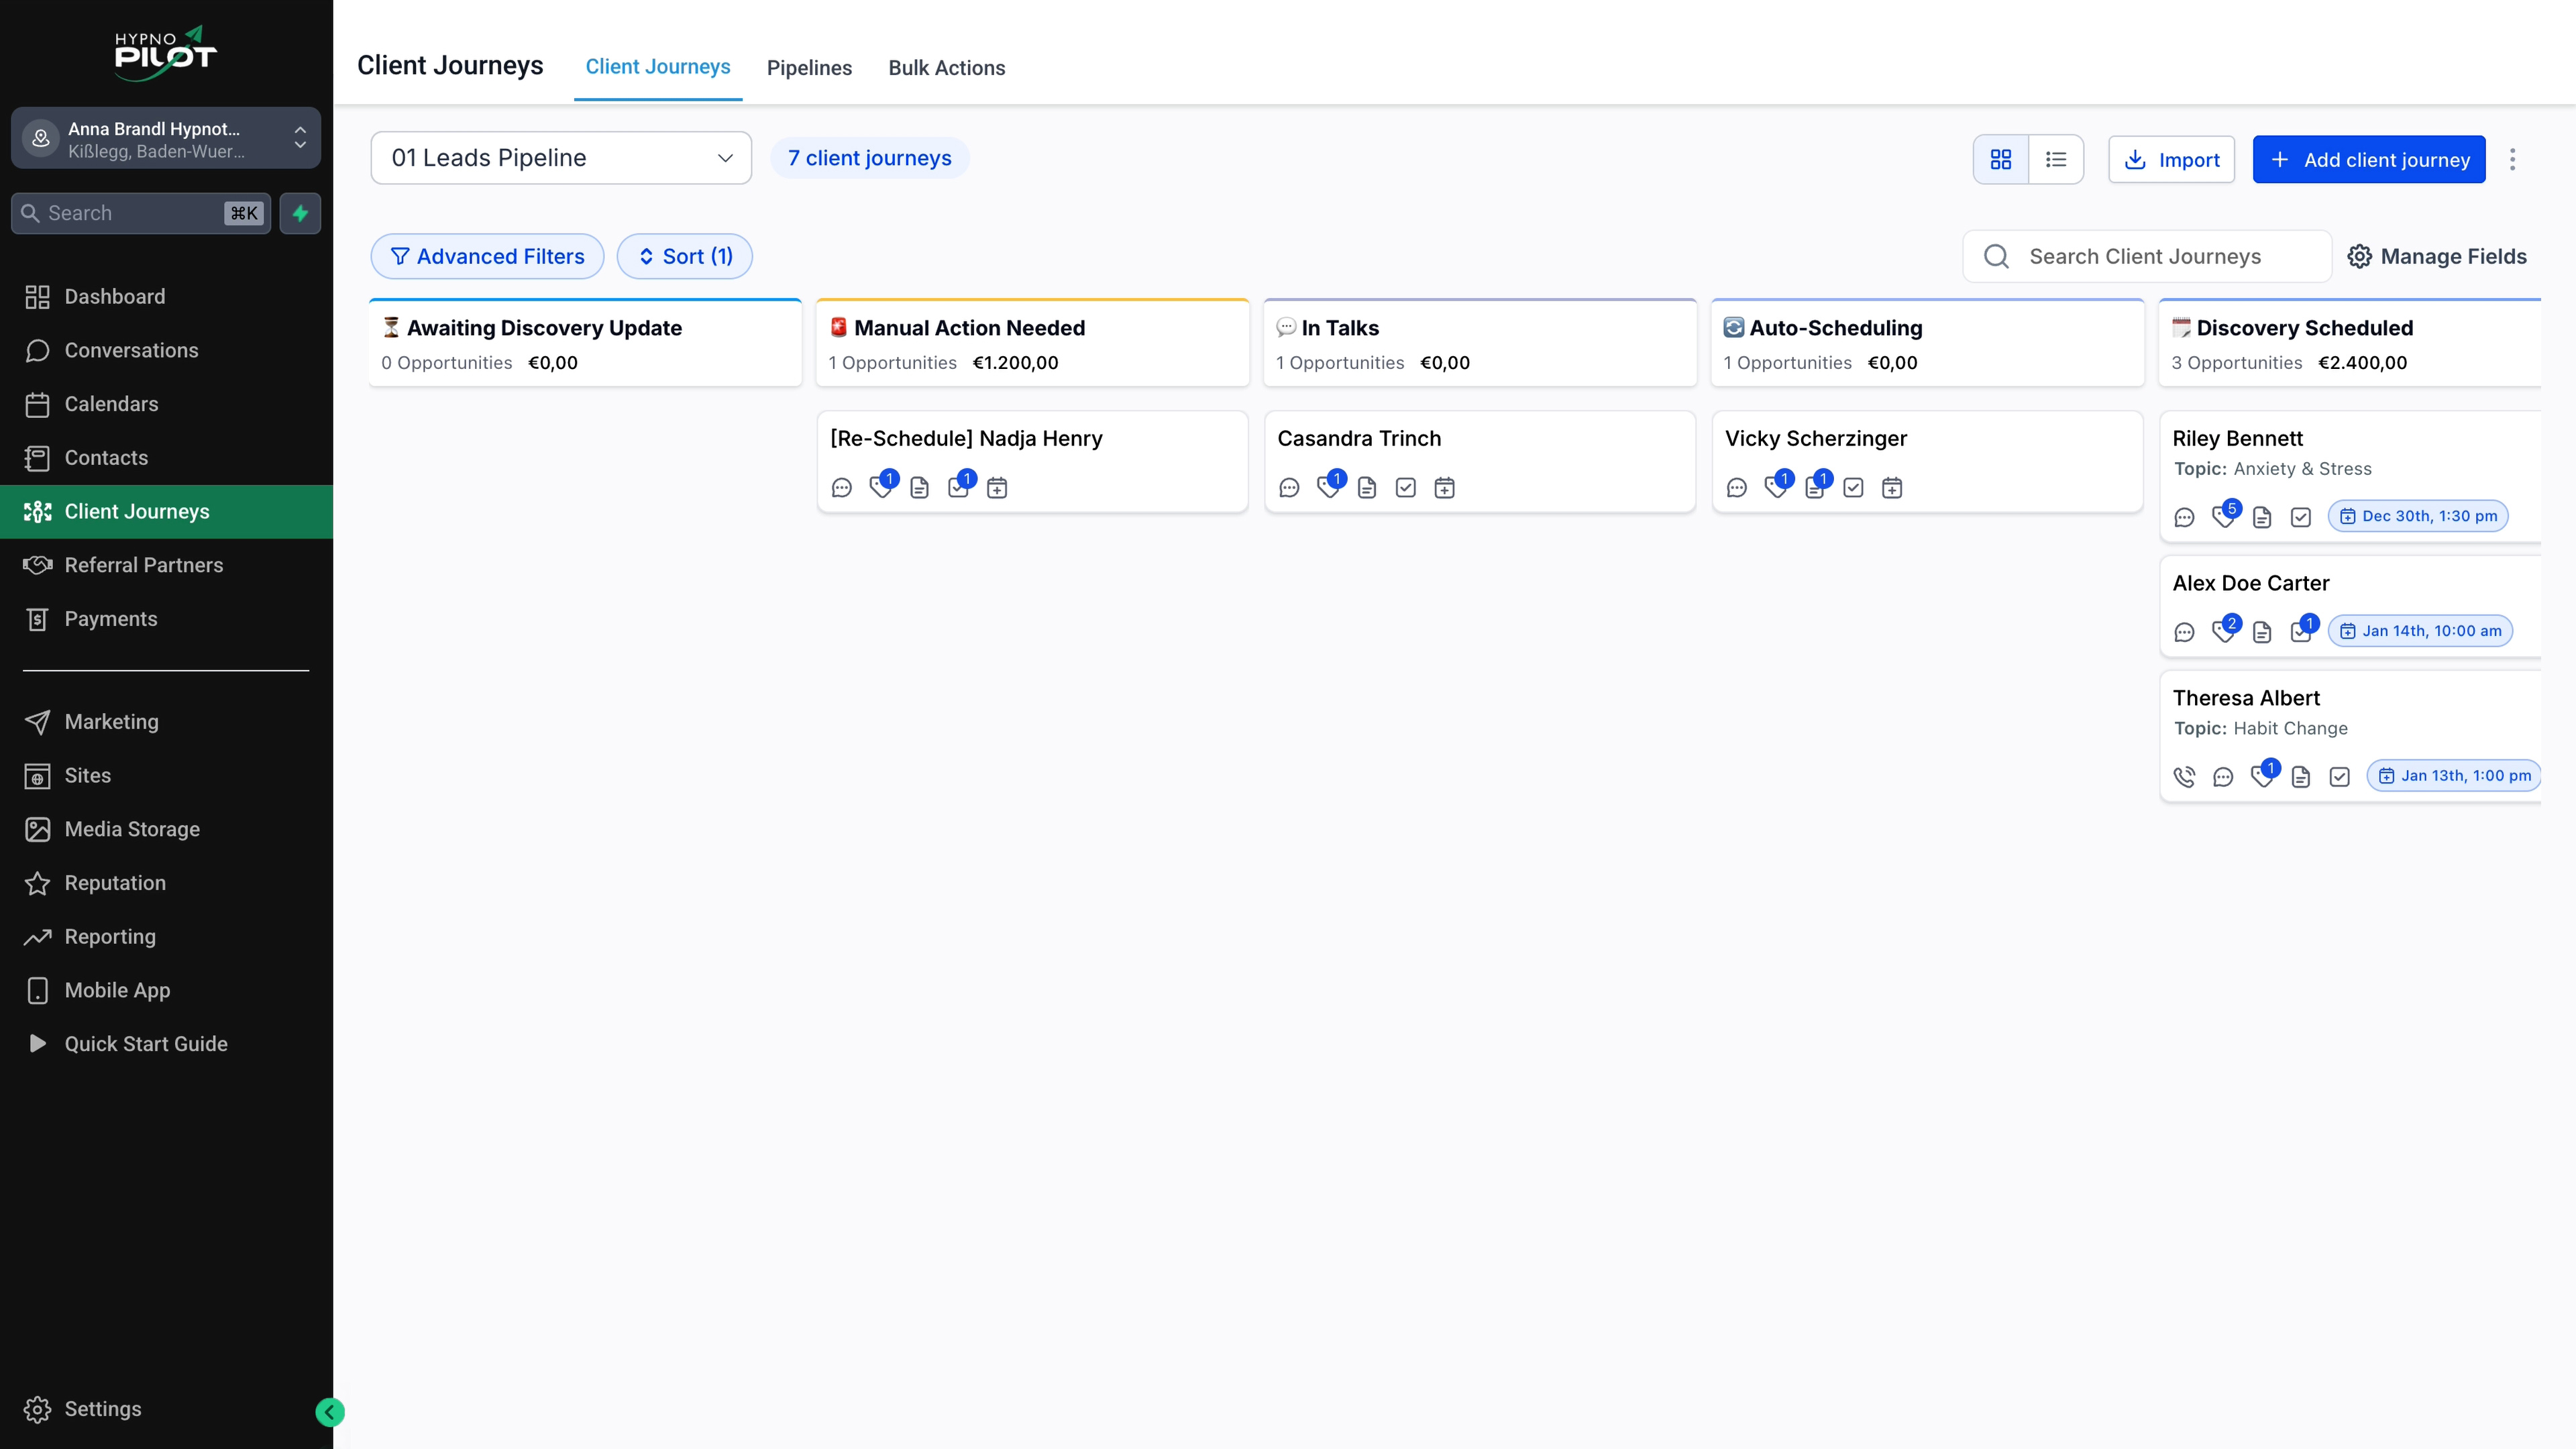Open the three-dot more options menu

pos(2512,160)
